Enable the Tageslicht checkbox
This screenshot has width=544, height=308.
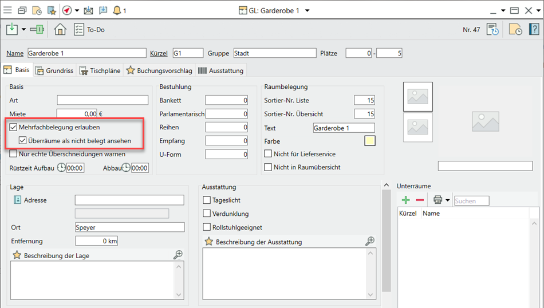click(x=207, y=200)
